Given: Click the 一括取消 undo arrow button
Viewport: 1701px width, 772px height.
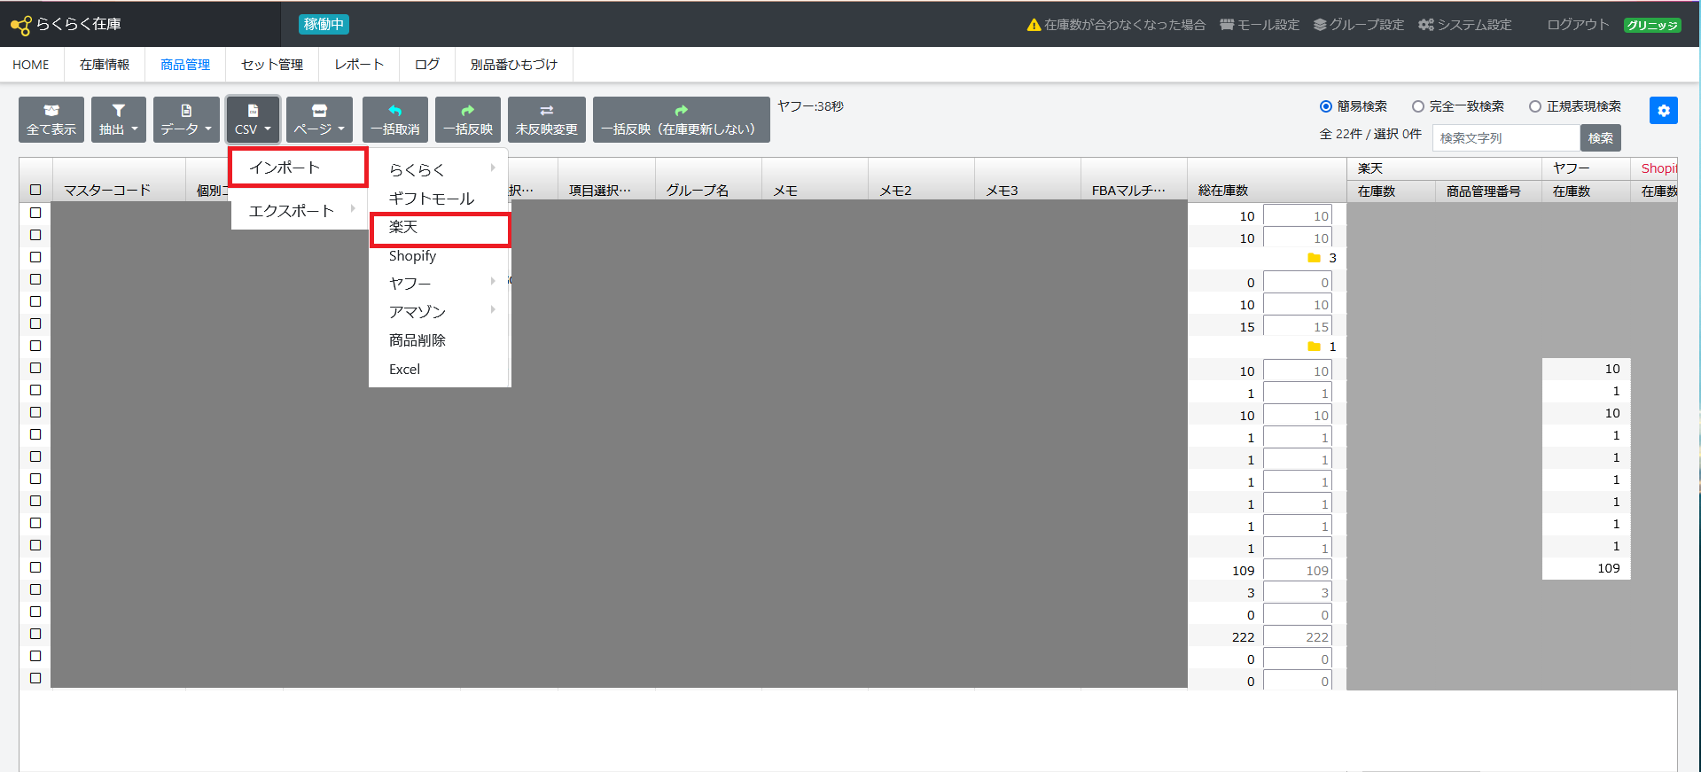Looking at the screenshot, I should (x=395, y=120).
